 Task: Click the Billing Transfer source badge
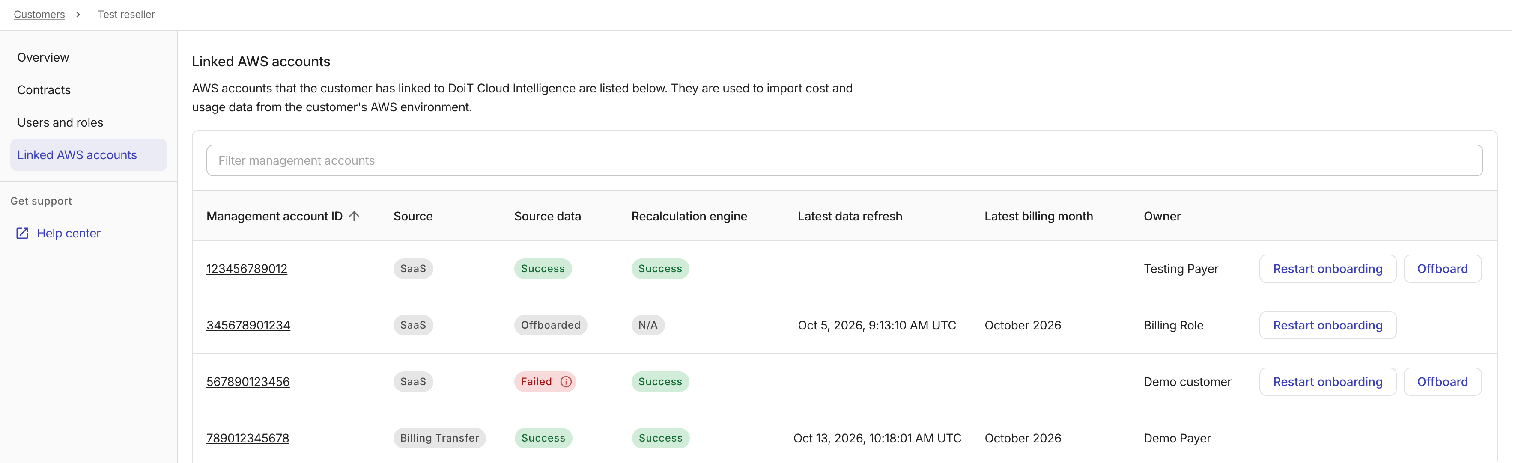click(439, 438)
